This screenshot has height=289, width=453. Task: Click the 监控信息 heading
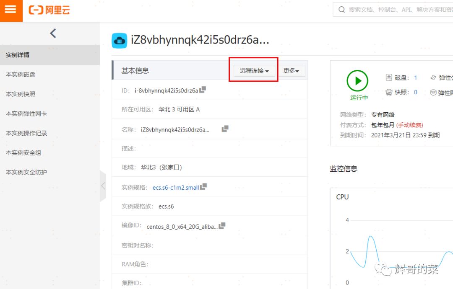click(344, 169)
